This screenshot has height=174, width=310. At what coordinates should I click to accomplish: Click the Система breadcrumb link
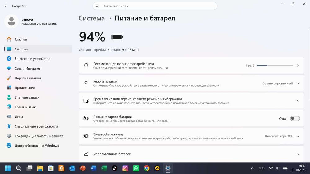click(92, 18)
